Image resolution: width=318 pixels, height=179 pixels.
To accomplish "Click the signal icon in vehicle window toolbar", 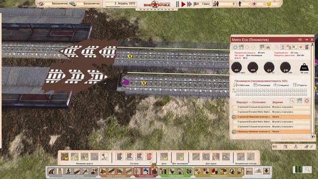I will pos(307,47).
